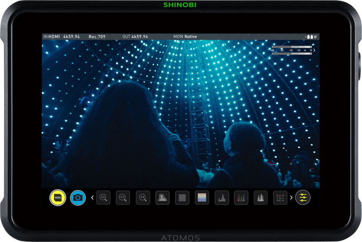Image resolution: width=362 pixels, height=242 pixels.
Task: Expand the audio meters with the chevron
Action: [314, 50]
